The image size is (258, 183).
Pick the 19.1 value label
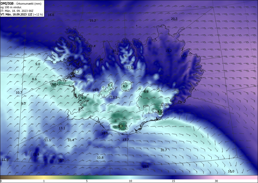(x=116, y=51)
